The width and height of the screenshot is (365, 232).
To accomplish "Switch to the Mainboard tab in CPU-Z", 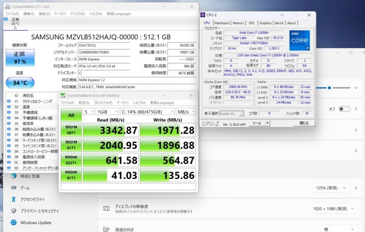I will coord(222,23).
